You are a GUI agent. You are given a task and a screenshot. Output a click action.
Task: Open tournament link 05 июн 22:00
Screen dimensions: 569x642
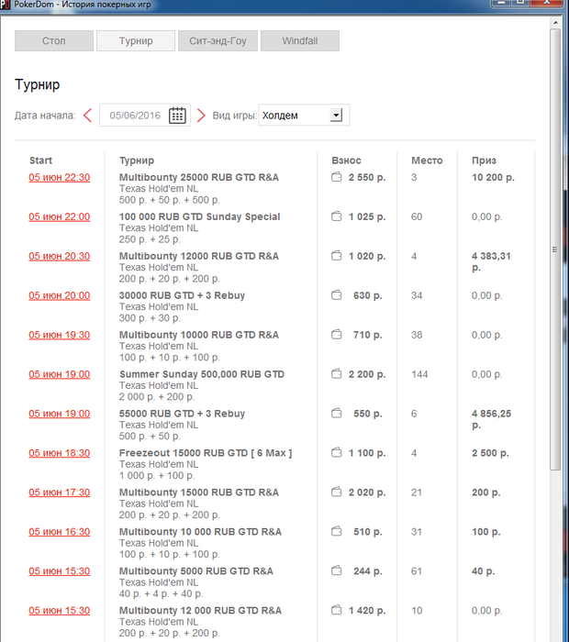(60, 216)
